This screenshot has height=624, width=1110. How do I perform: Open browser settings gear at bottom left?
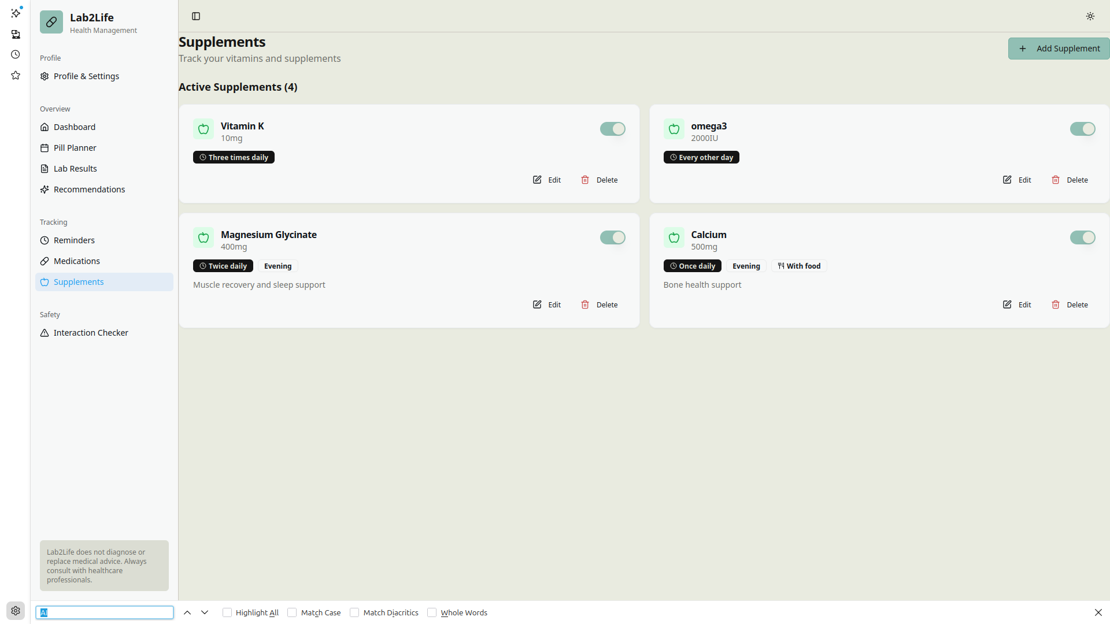(16, 611)
